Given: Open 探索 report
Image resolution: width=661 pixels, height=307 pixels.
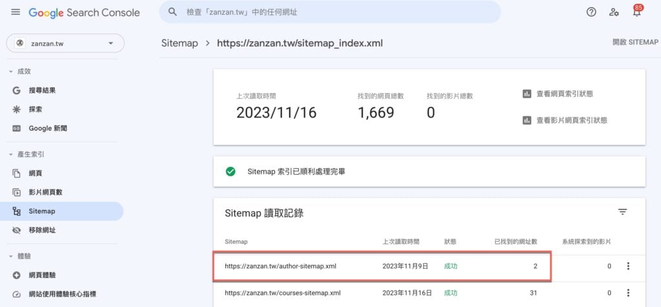Looking at the screenshot, I should (x=36, y=109).
